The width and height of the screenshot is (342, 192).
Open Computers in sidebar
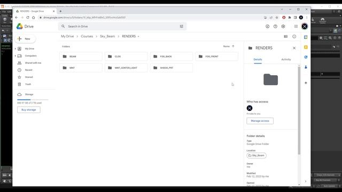point(31,56)
